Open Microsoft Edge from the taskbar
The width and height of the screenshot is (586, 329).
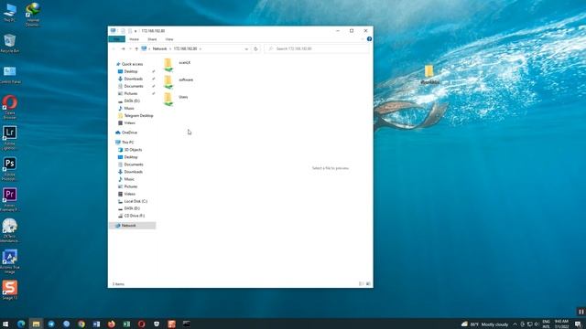[x=21, y=324]
